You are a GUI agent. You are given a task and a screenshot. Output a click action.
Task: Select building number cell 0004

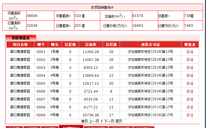pos(41,76)
